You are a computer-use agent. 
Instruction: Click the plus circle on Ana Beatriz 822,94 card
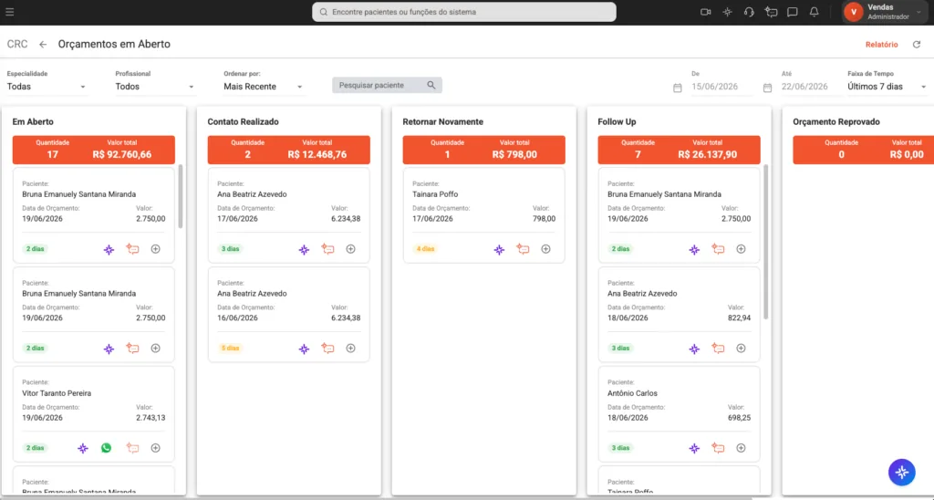click(741, 348)
